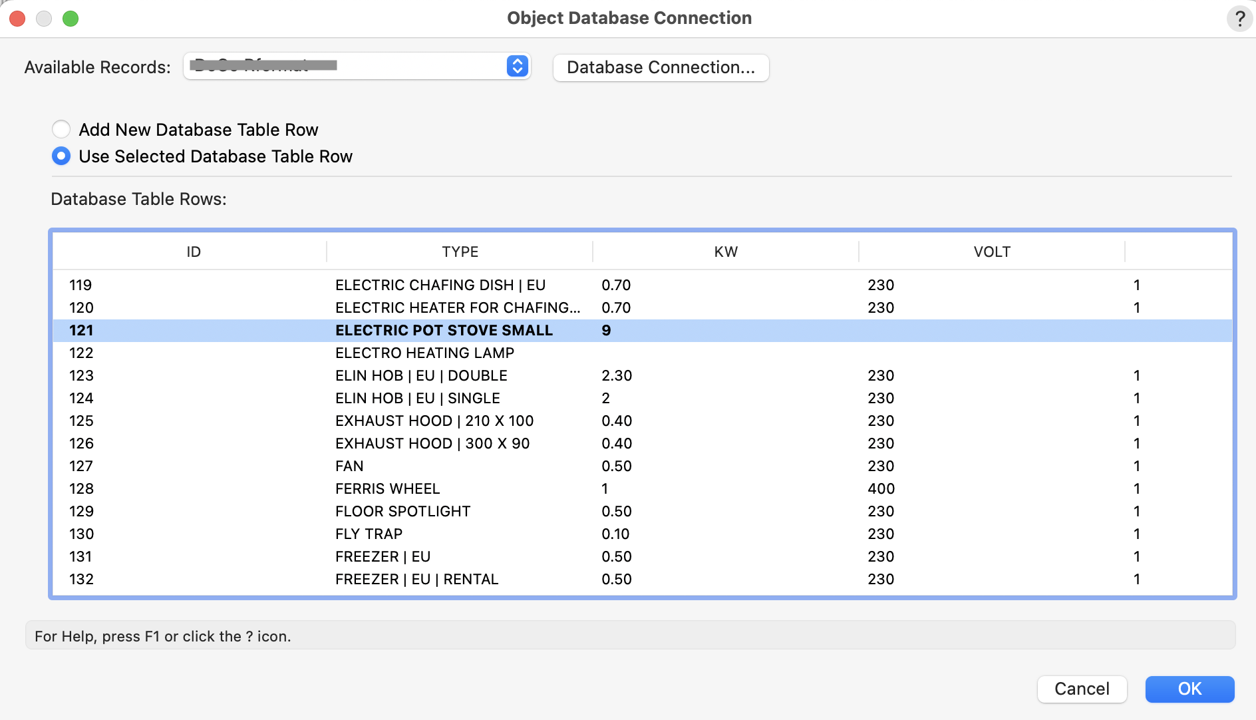Select the FERRIS WHEEL row
Viewport: 1256px width, 720px height.
pos(388,488)
